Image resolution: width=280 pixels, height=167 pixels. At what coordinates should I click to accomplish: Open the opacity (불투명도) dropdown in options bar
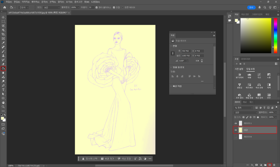coord(79,7)
